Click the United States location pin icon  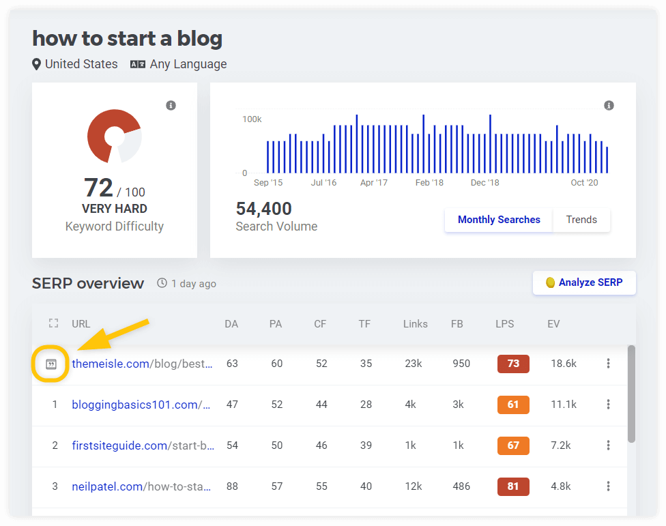[x=37, y=64]
